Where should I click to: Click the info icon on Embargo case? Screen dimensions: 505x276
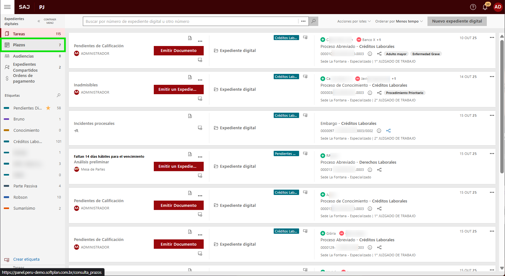pyautogui.click(x=379, y=131)
